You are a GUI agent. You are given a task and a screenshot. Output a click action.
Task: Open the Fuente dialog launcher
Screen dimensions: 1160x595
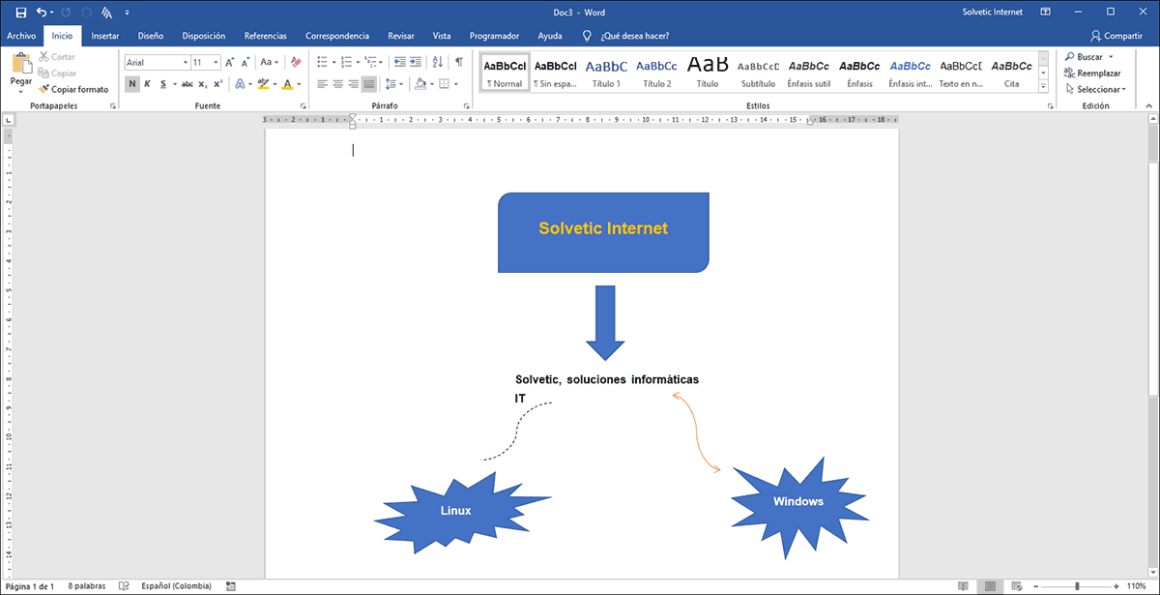click(304, 105)
